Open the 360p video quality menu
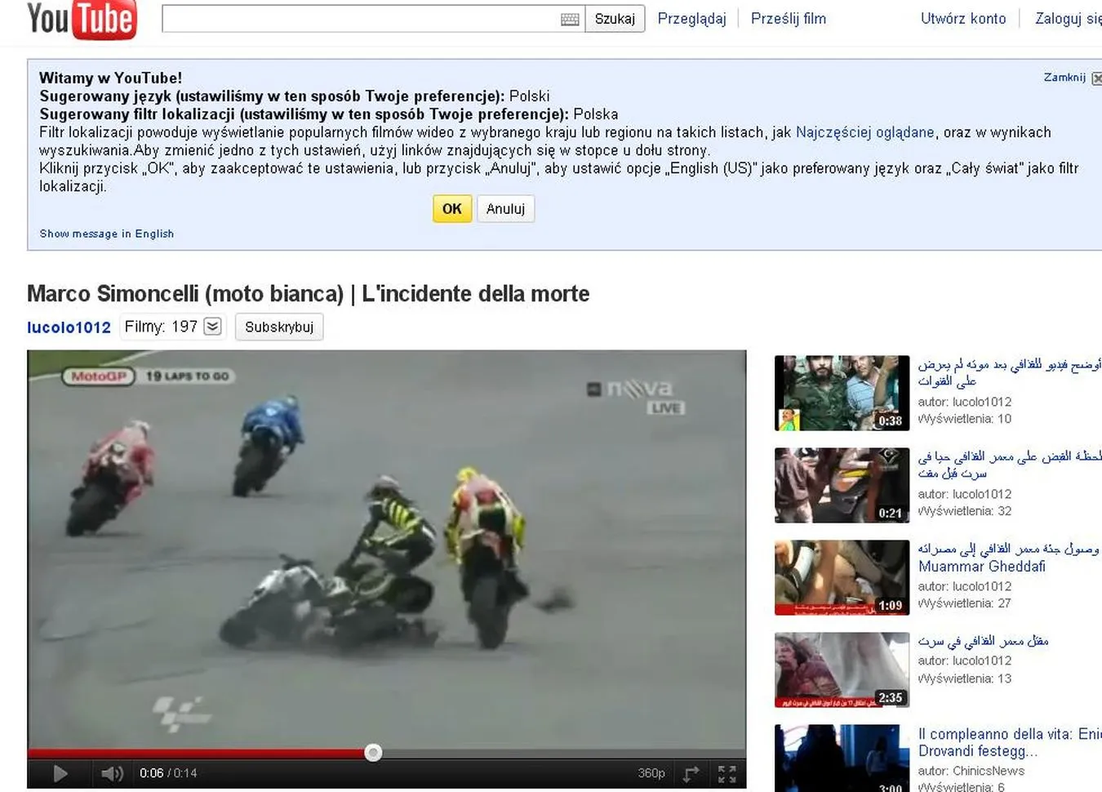This screenshot has width=1102, height=792. coord(651,773)
